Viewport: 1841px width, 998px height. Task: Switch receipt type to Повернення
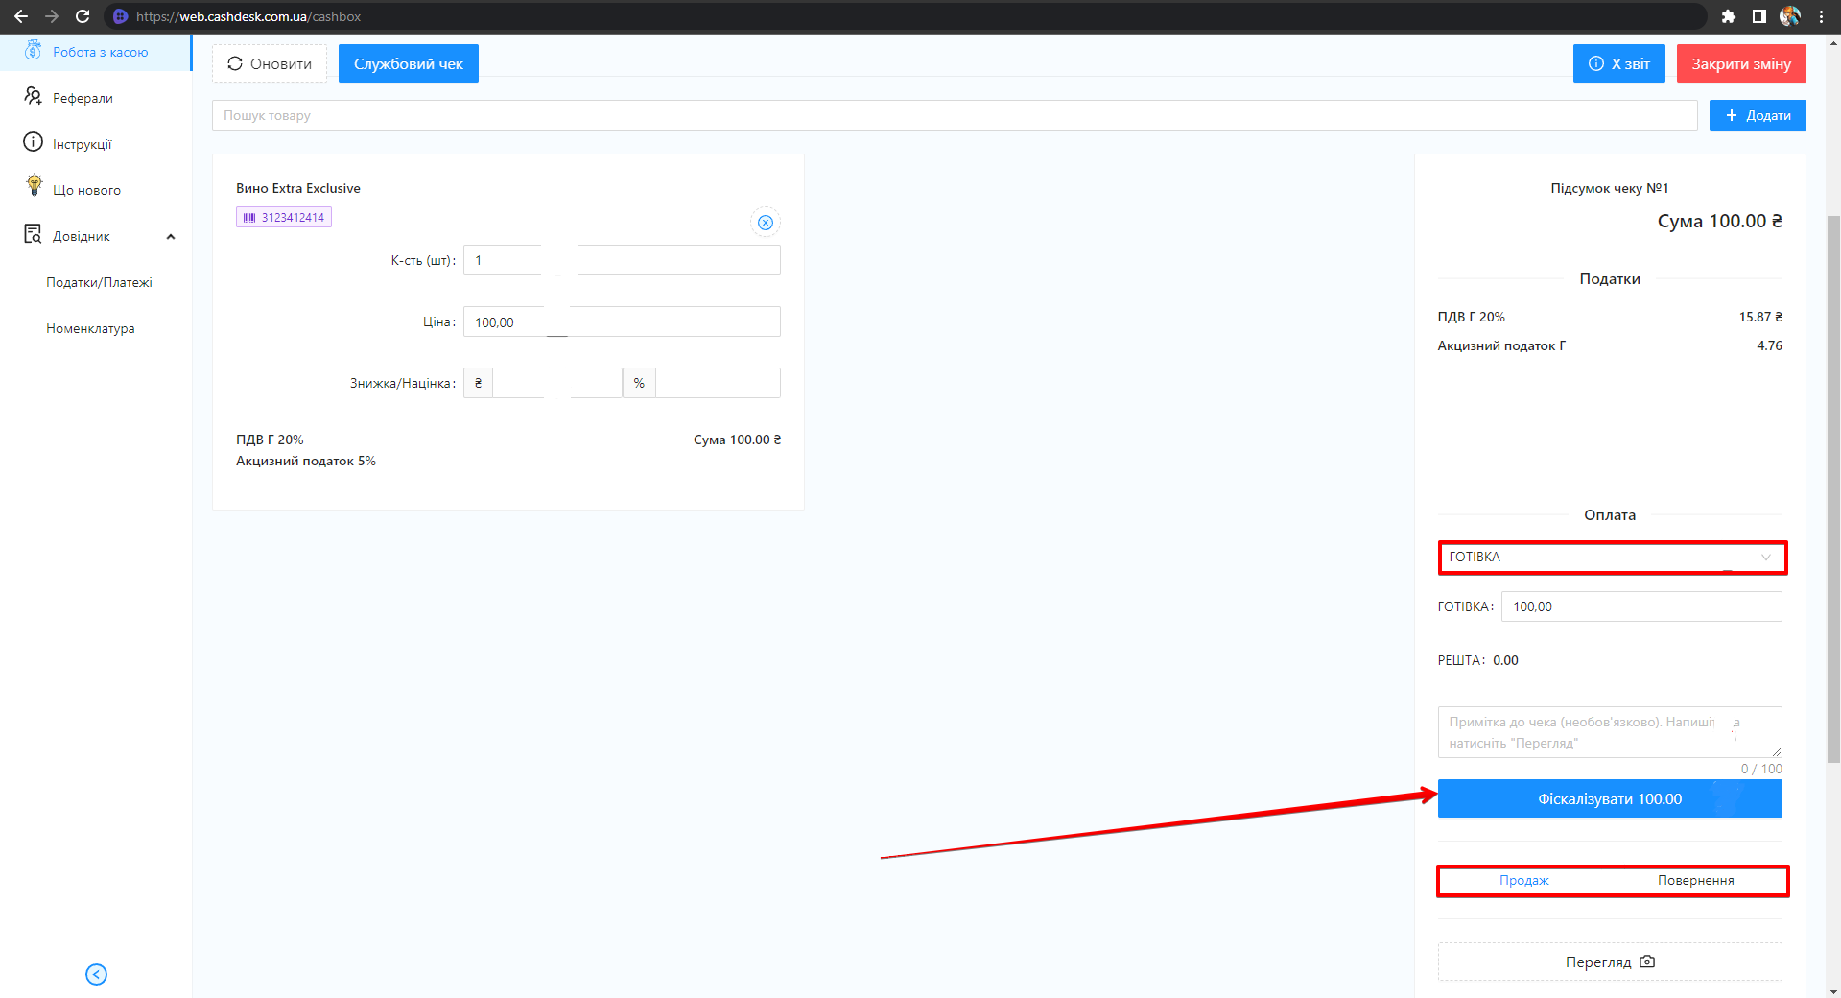point(1695,880)
